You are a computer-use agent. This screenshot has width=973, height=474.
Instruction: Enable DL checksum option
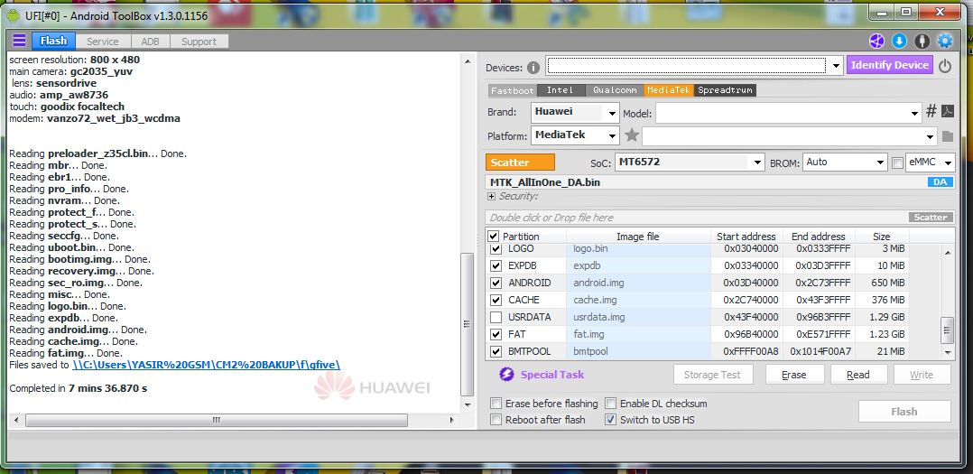[x=610, y=404]
